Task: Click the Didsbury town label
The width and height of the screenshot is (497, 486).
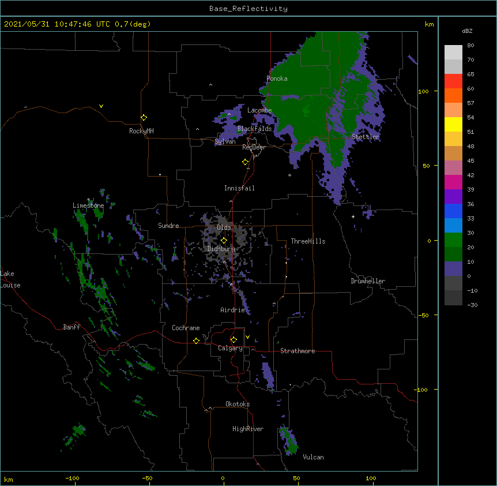Action: [221, 249]
